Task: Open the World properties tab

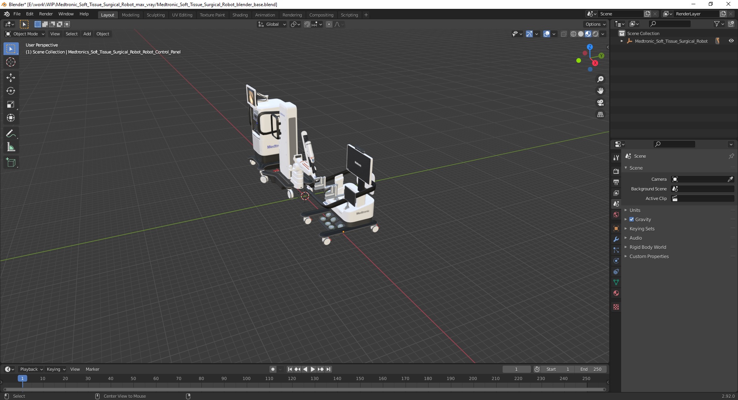Action: pos(616,215)
